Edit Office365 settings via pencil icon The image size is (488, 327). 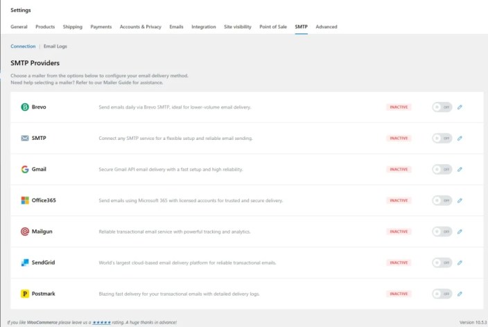460,200
